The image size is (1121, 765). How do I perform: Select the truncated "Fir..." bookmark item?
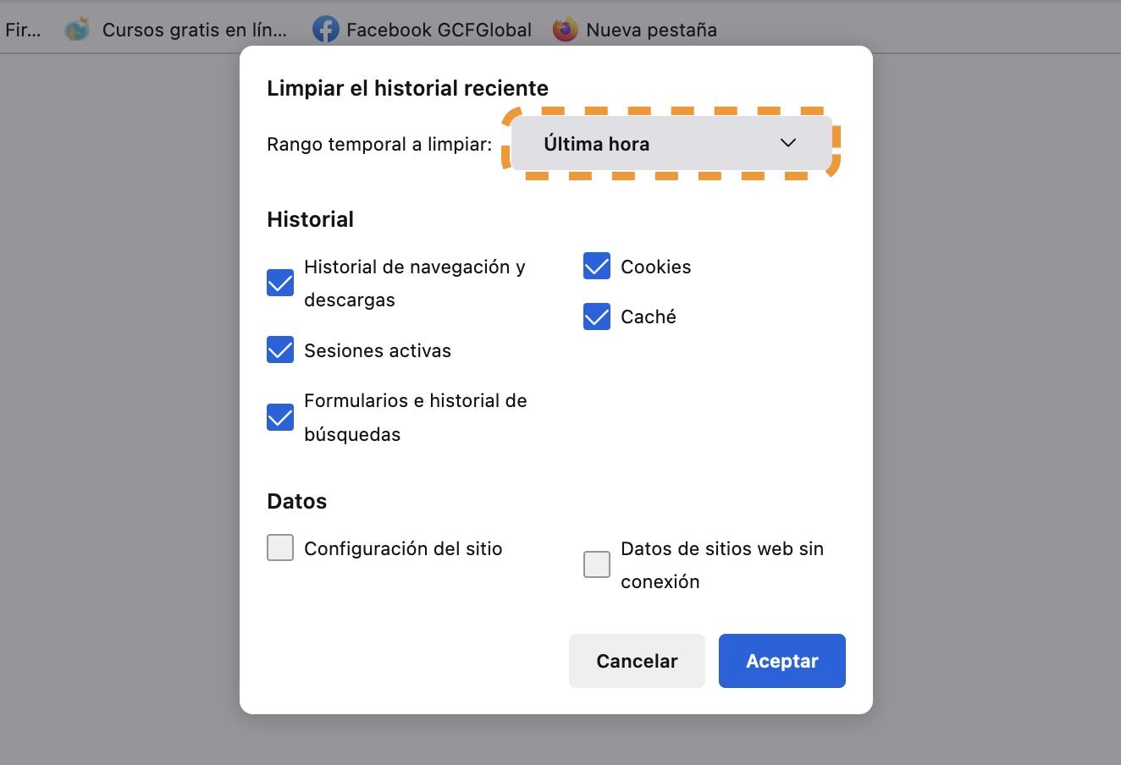24,29
